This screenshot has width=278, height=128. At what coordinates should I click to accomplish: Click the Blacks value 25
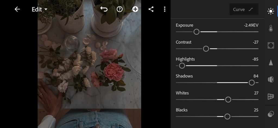pyautogui.click(x=256, y=110)
